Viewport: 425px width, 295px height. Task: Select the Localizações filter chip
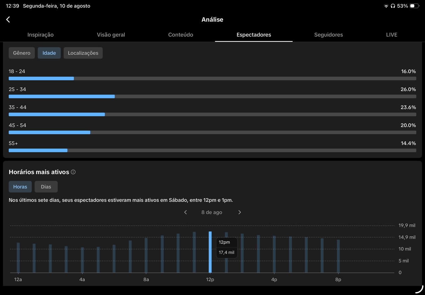coord(83,53)
